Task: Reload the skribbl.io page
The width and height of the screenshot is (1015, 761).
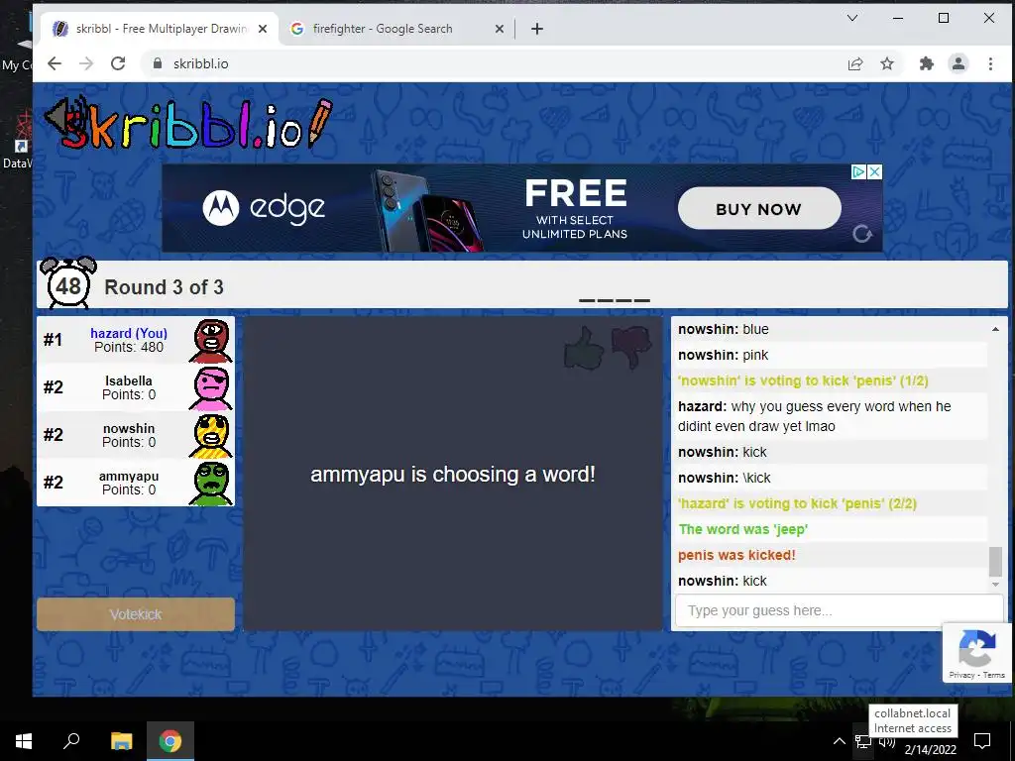Action: pyautogui.click(x=118, y=63)
